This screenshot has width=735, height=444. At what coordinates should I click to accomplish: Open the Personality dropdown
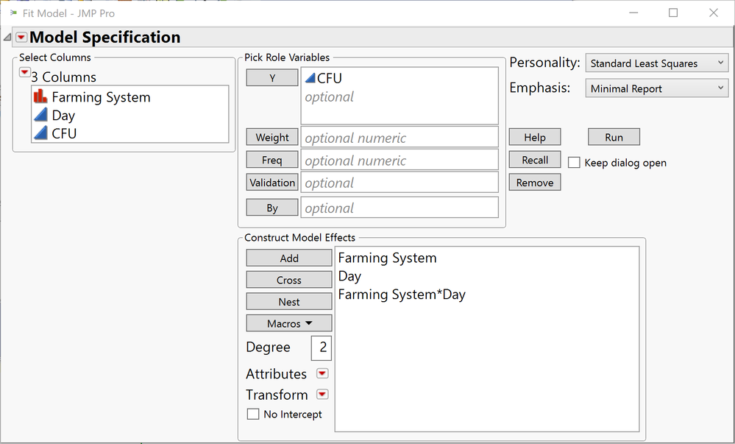click(658, 63)
